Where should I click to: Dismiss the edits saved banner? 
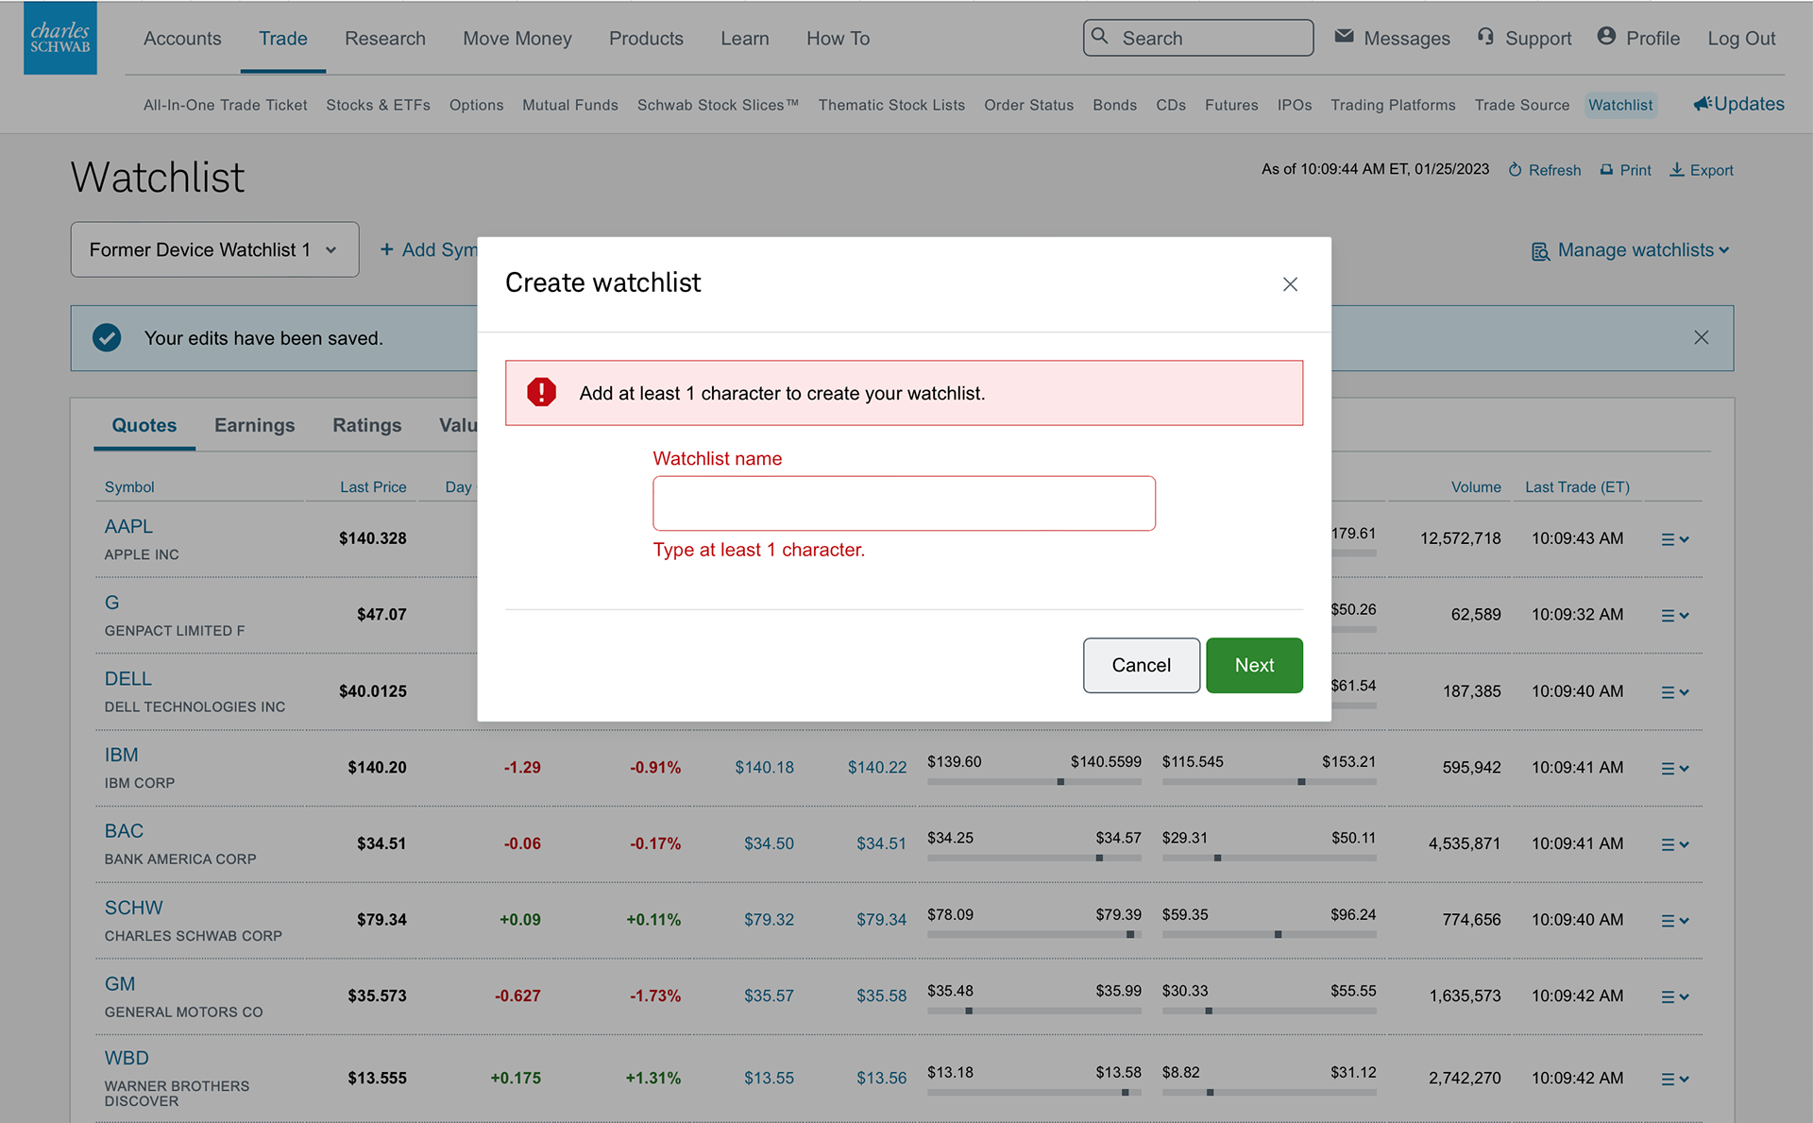click(x=1701, y=337)
